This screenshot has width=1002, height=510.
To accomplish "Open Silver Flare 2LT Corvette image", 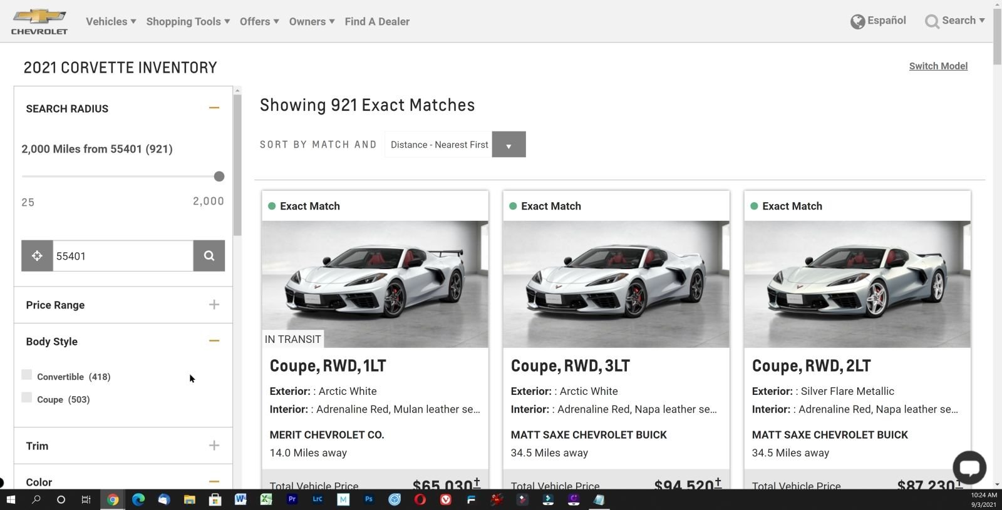I will click(x=857, y=284).
